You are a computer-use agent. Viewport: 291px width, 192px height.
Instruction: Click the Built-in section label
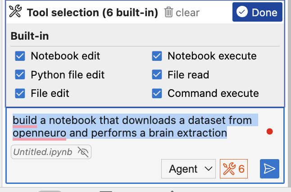point(30,37)
